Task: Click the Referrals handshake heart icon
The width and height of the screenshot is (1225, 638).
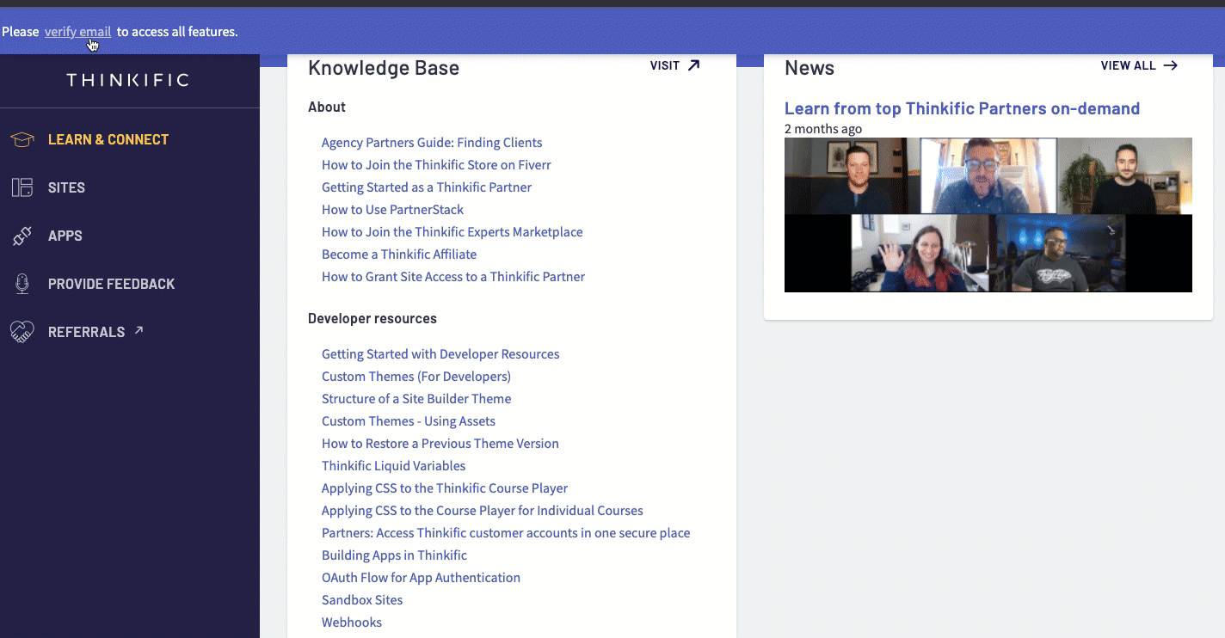Action: 22,332
